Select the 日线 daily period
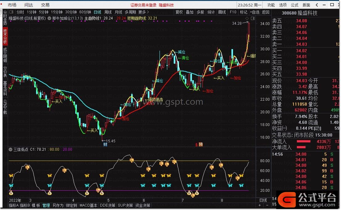 (x=98, y=12)
